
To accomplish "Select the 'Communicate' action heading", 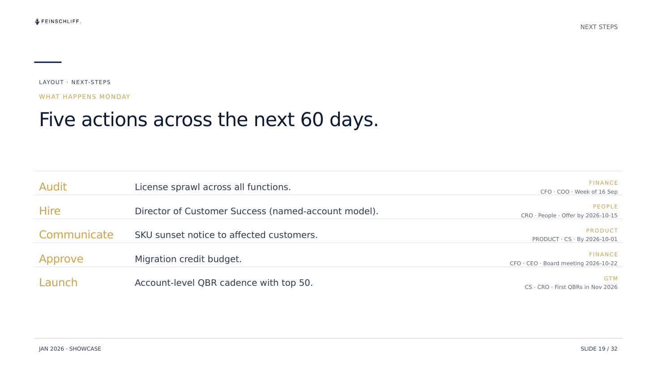I will point(76,235).
